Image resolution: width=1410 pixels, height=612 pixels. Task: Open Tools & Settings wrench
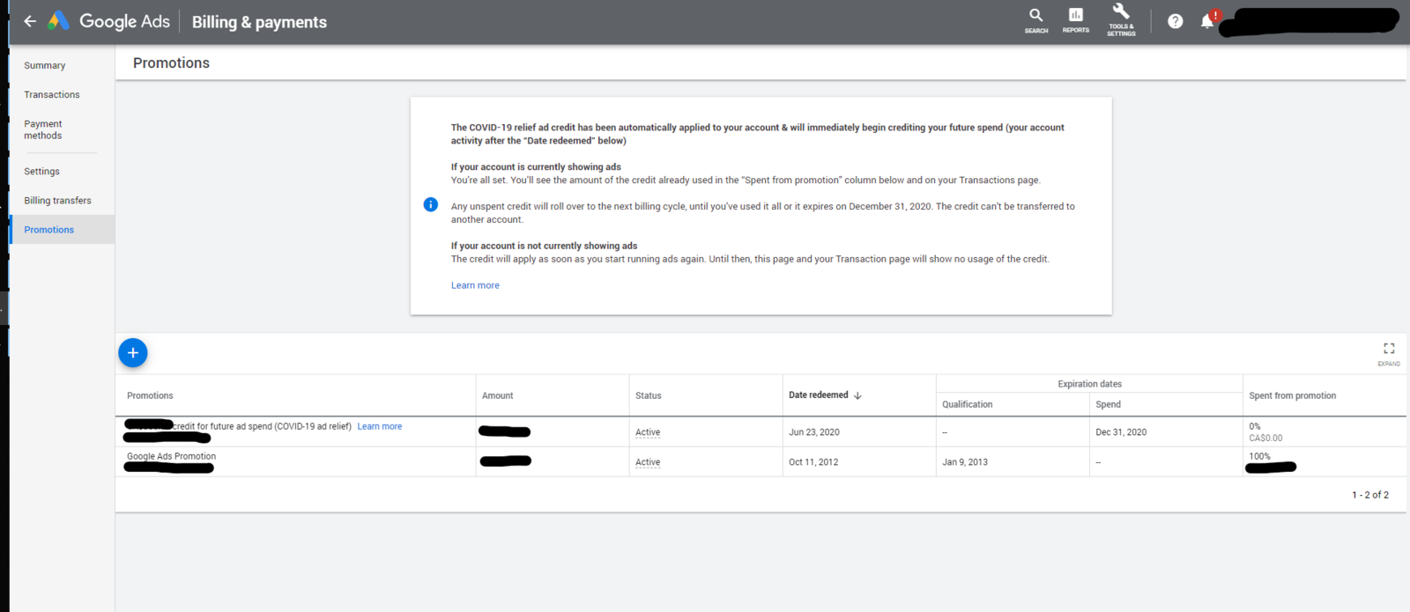(1121, 19)
